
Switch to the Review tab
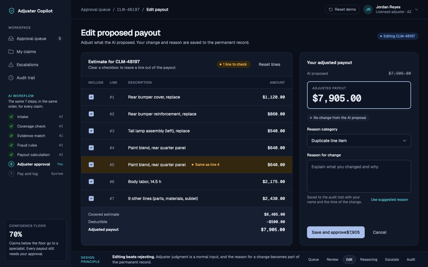(332, 260)
